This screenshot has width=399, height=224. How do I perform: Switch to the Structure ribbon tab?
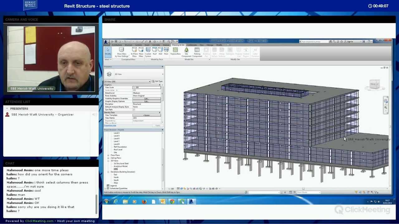click(x=128, y=45)
